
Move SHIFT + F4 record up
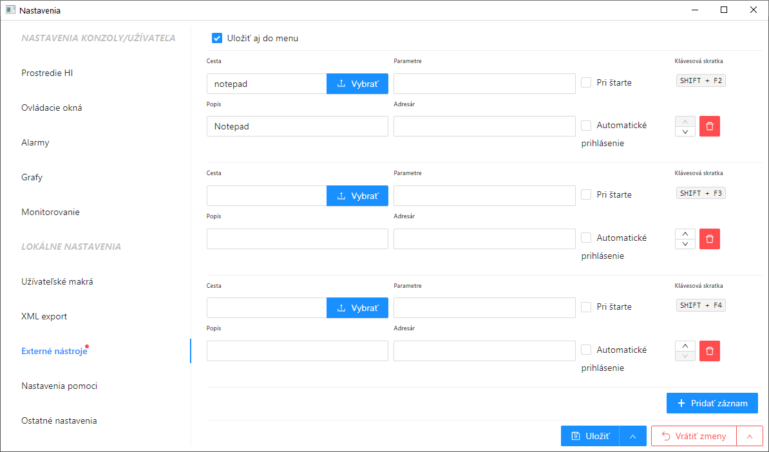[685, 346]
